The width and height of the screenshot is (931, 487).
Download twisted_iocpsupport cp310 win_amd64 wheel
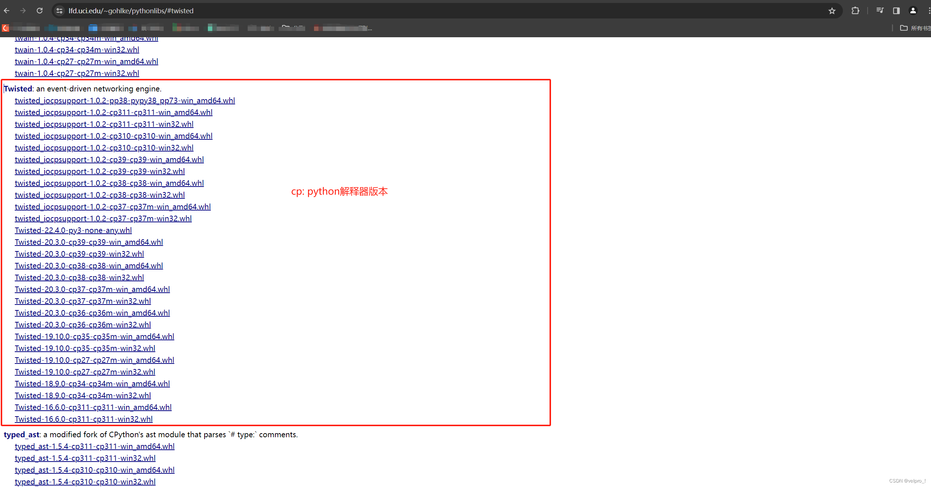coord(114,136)
